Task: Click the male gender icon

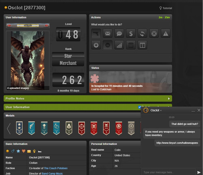Action: click(x=13, y=151)
